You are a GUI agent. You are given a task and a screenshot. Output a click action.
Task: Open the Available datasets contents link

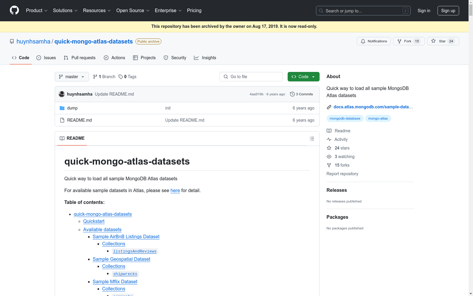point(102,230)
